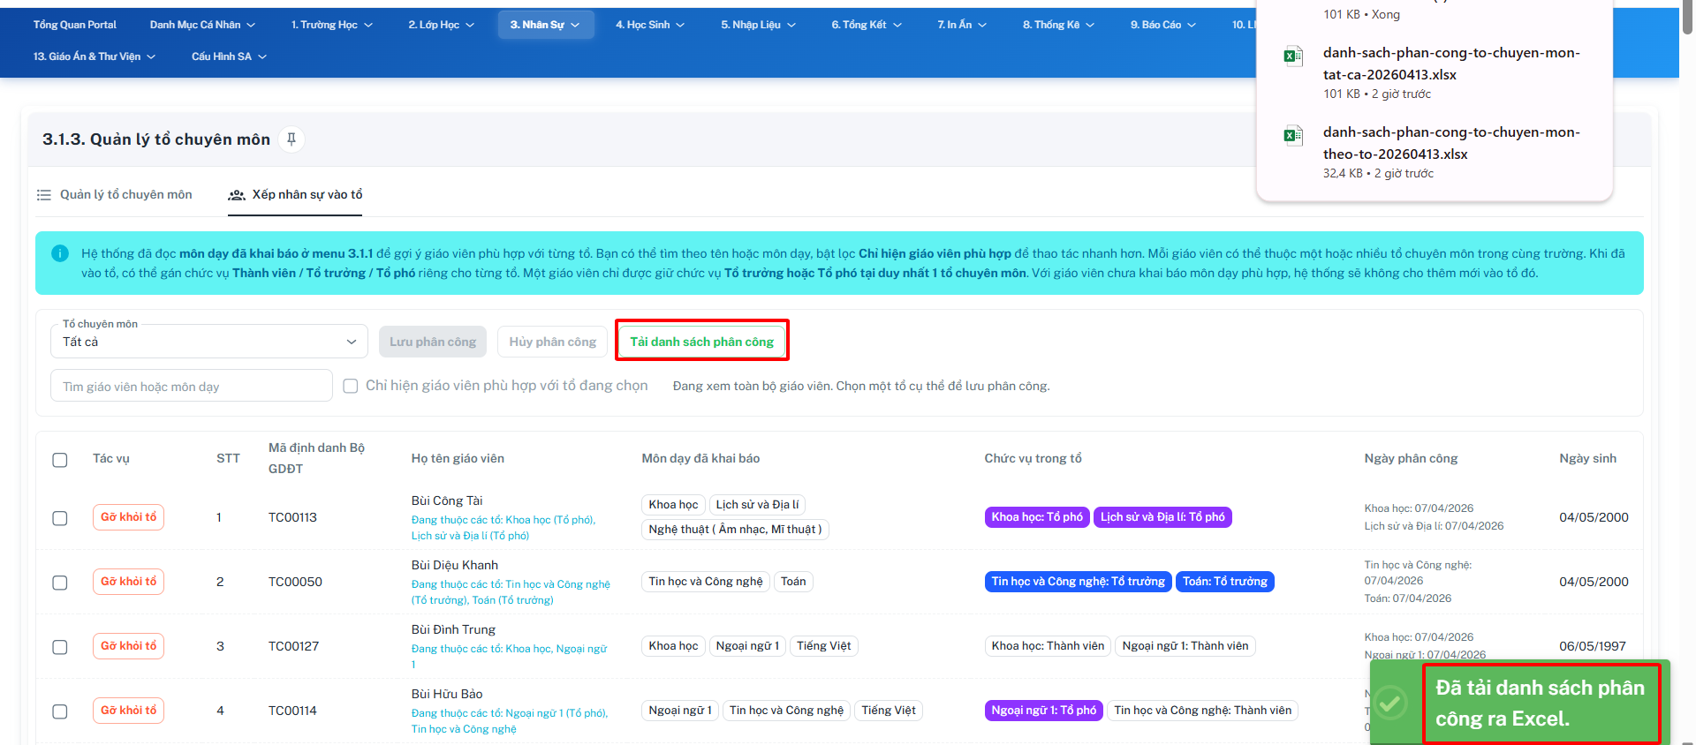Click Khoa học: Thành viên badge for Bùi Đình Trung
This screenshot has height=745, width=1696.
pyautogui.click(x=1048, y=646)
